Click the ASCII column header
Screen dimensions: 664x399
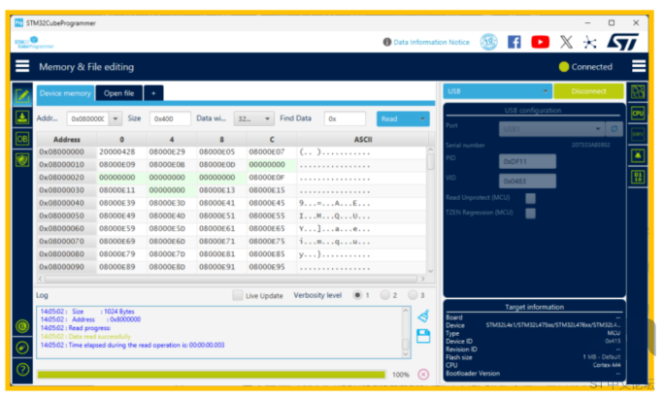363,140
